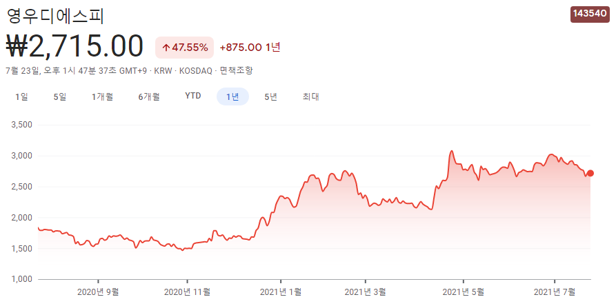Switch chart to 5년 range
This screenshot has width=616, height=306.
(270, 96)
